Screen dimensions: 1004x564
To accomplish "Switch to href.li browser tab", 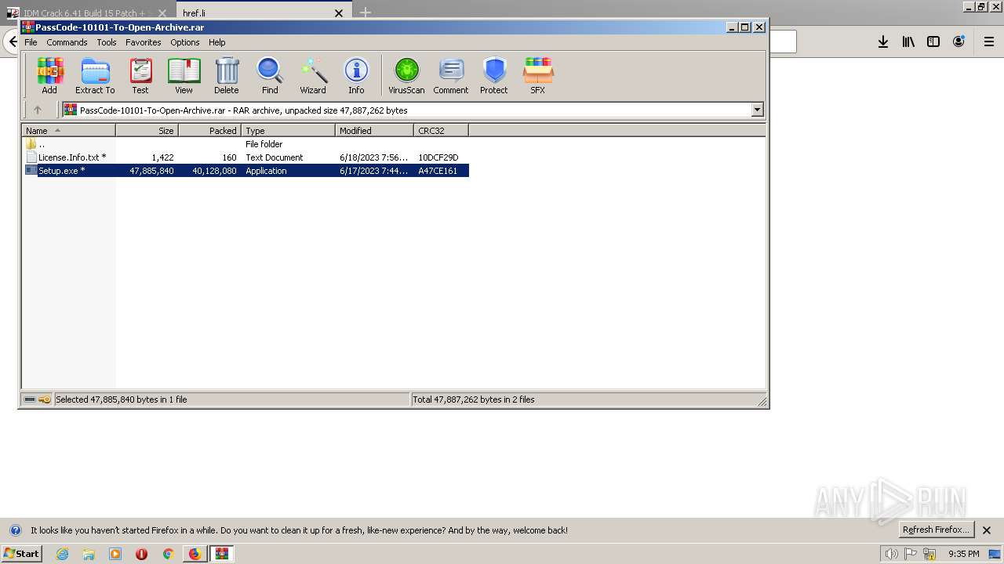I will pyautogui.click(x=264, y=13).
